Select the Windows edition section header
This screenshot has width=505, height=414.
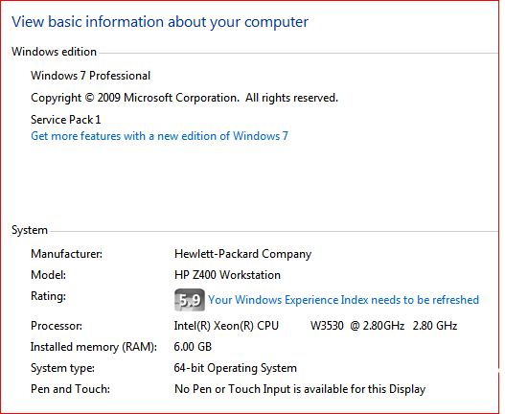[54, 52]
